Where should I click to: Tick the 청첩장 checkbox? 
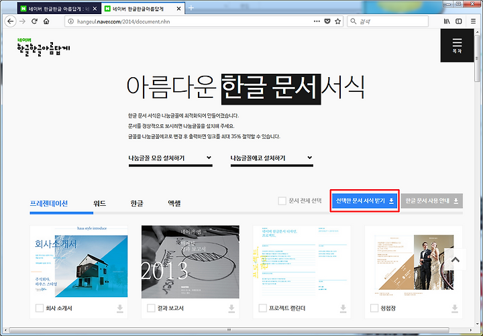pos(374,308)
